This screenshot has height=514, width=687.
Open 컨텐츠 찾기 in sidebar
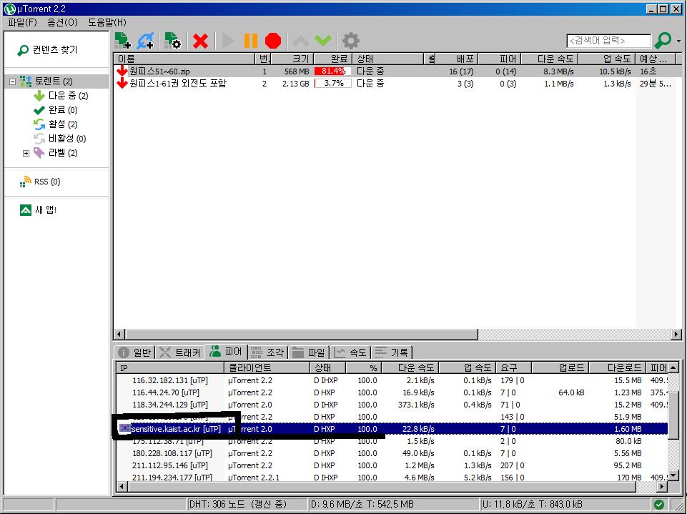pyautogui.click(x=47, y=50)
